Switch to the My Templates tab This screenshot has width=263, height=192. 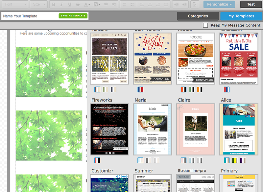coord(241,16)
